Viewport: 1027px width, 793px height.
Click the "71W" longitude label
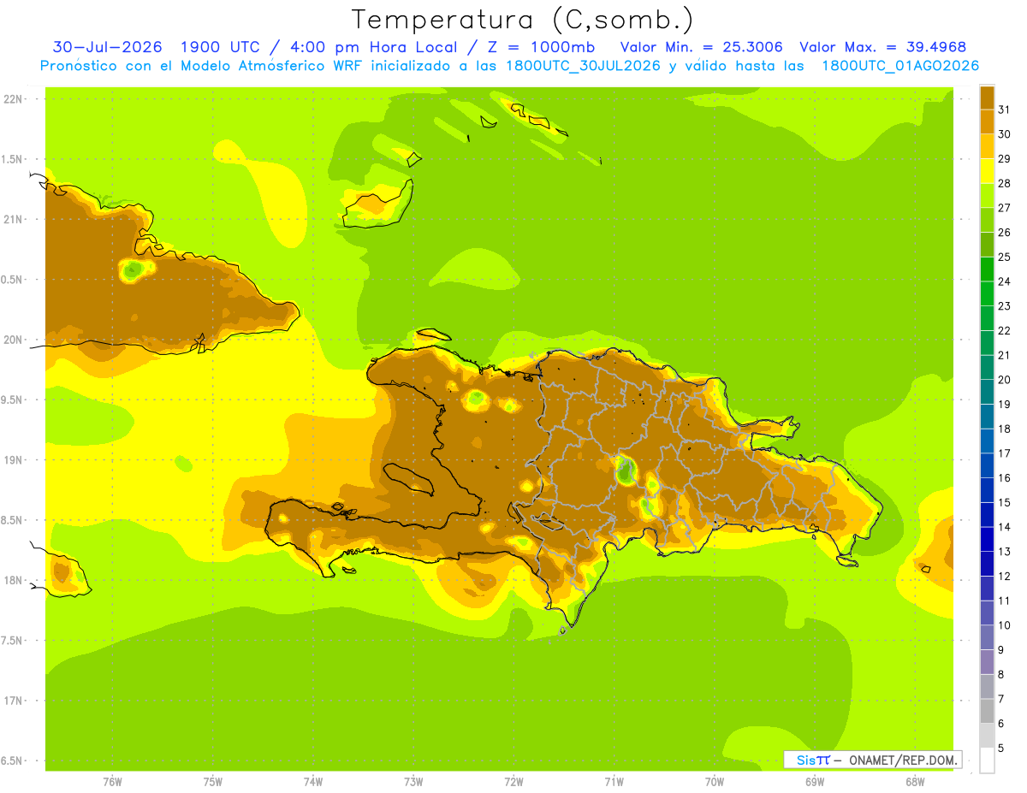(614, 781)
